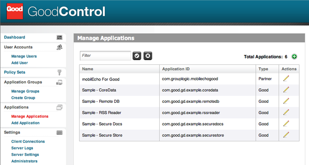Viewport: 309px width, 165px height.
Task: Click the Settings panel icon in sidebar
Action: click(x=60, y=133)
